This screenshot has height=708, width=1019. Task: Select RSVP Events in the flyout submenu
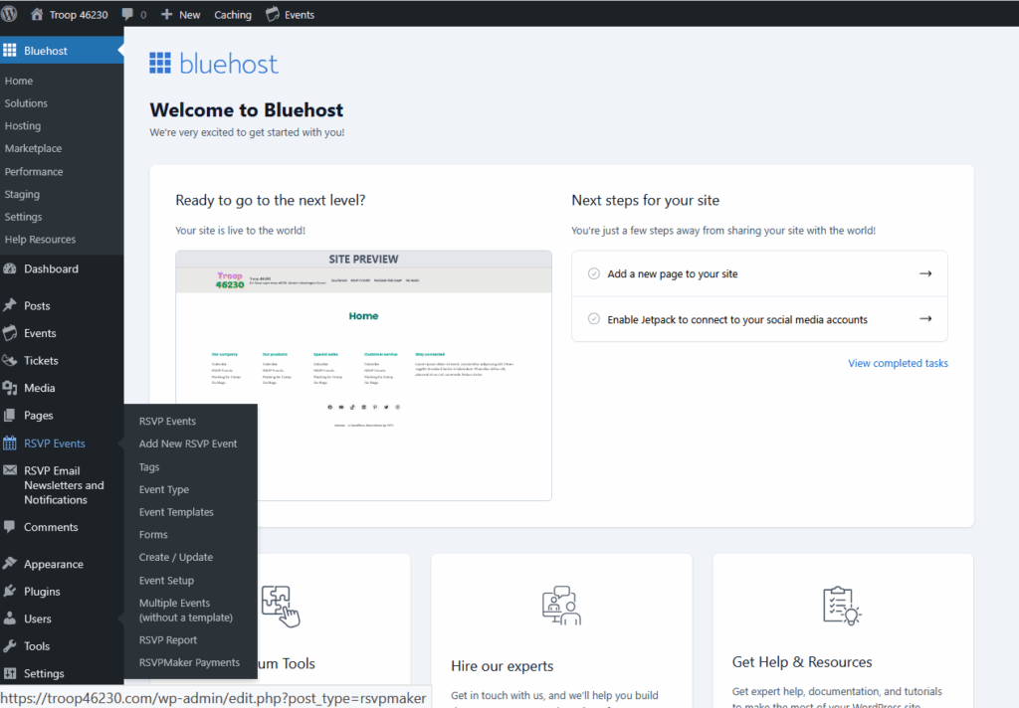[x=167, y=421]
